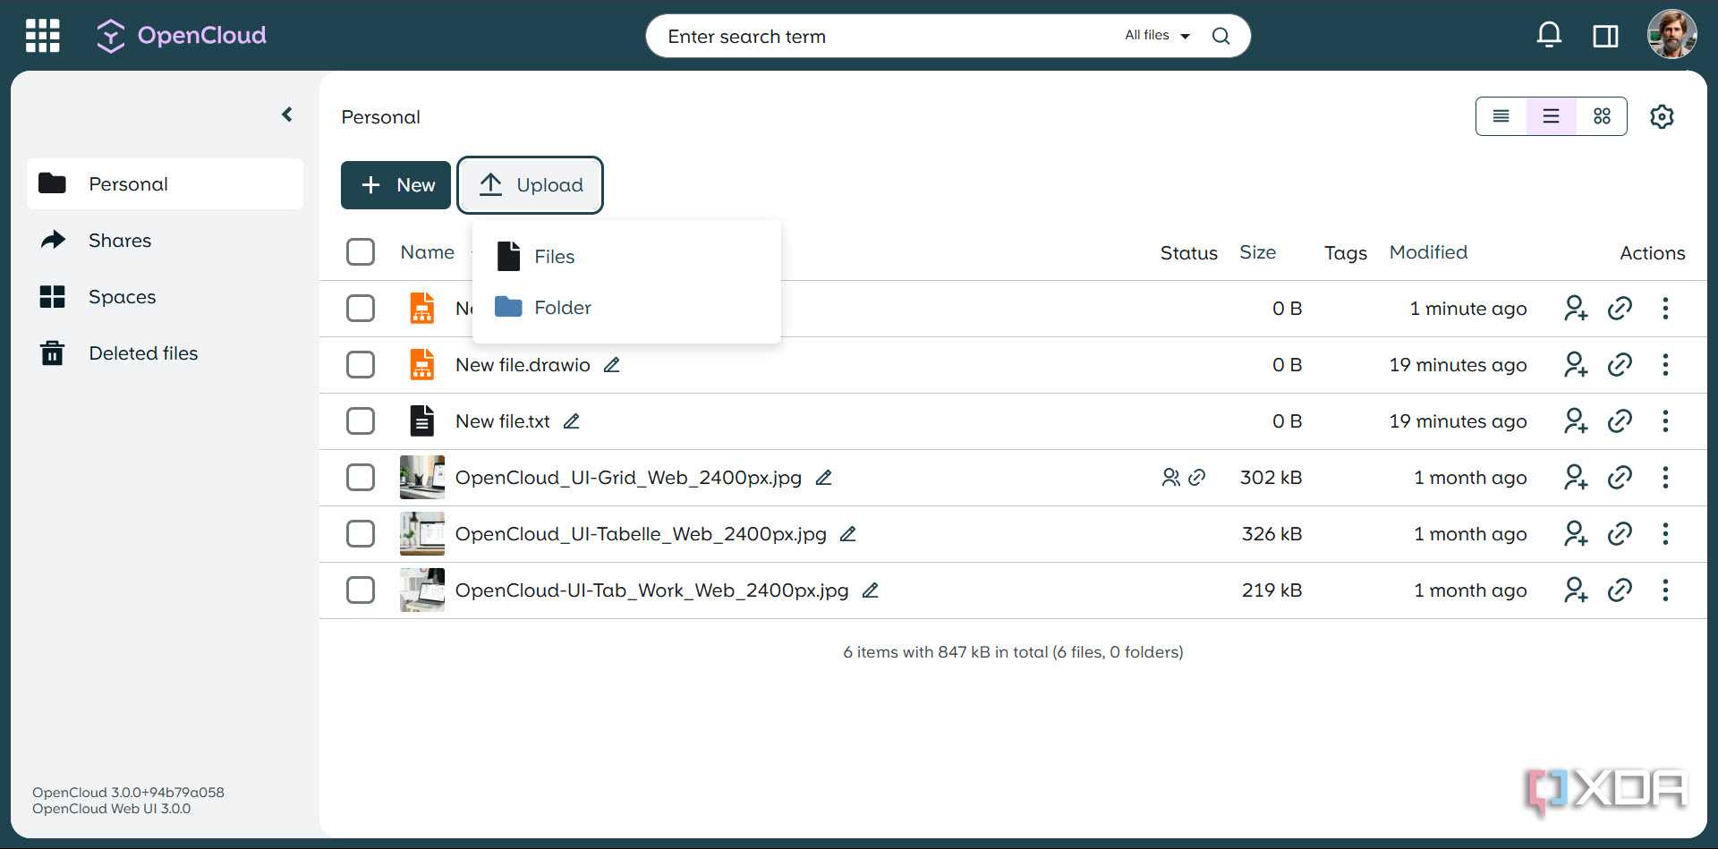Open New file.drawio by its name
This screenshot has height=849, width=1718.
pos(523,365)
